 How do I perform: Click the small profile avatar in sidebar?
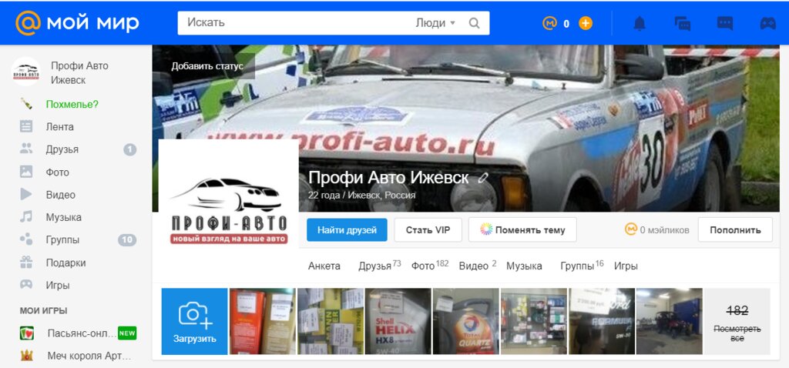click(25, 72)
